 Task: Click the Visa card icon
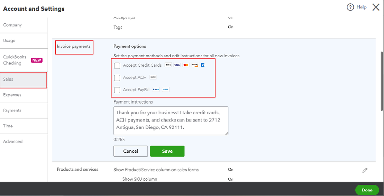coord(177,65)
